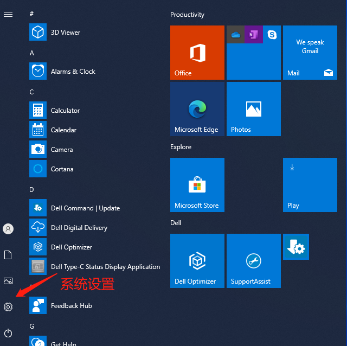Viewport: 347px width, 346px height.
Task: Click the Explore group title
Action: point(181,147)
